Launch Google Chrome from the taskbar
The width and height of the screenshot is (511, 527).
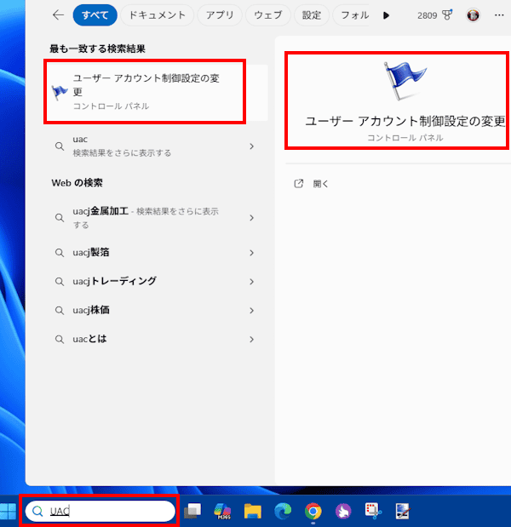[313, 511]
